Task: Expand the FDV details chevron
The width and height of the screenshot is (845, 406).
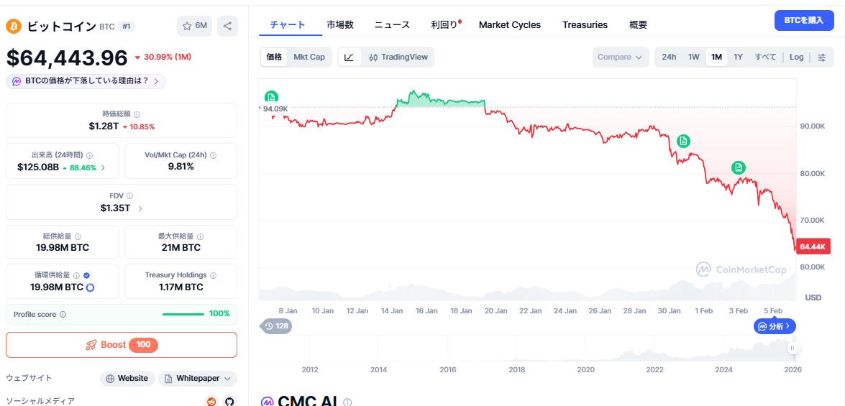Action: [x=140, y=208]
